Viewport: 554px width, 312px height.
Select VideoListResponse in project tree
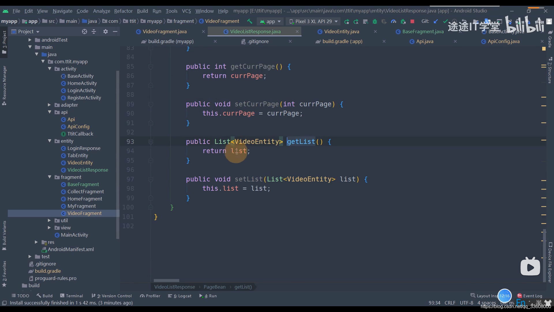pyautogui.click(x=88, y=170)
